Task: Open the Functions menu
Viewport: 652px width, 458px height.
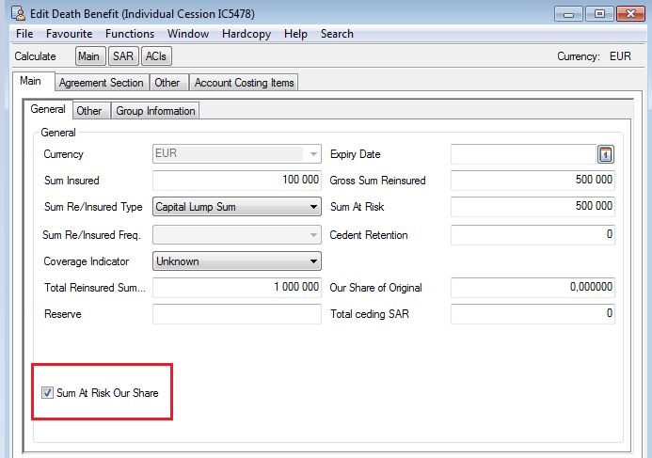Action: [130, 34]
